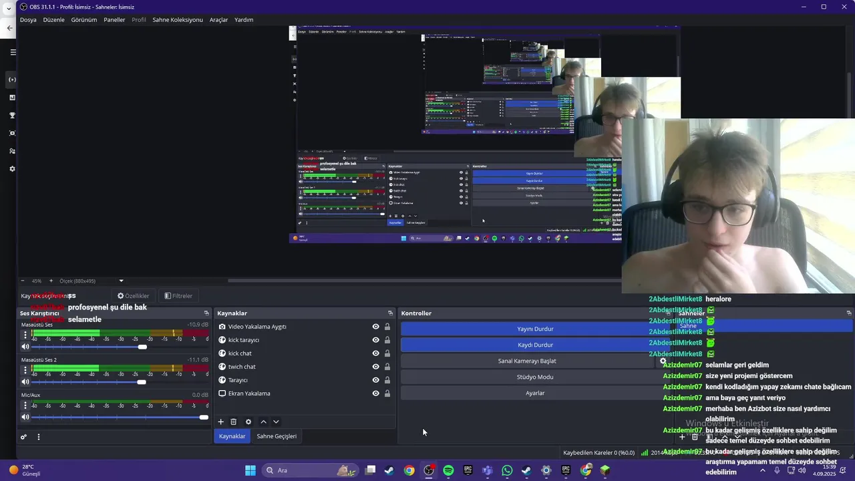Unlock kick chat source

pyautogui.click(x=387, y=353)
